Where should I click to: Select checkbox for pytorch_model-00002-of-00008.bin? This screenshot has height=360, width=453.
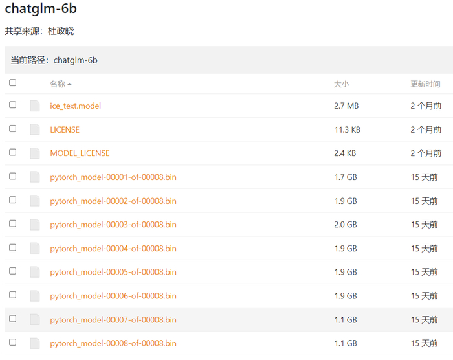point(13,200)
